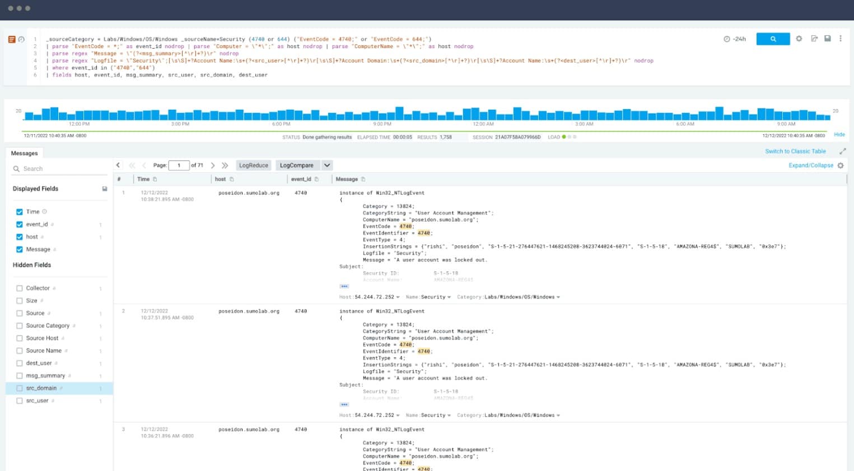Screen dimensions: 854x471
Task: Click the fullscreen expand arrow near Switch to Classic Table
Action: pyautogui.click(x=843, y=150)
